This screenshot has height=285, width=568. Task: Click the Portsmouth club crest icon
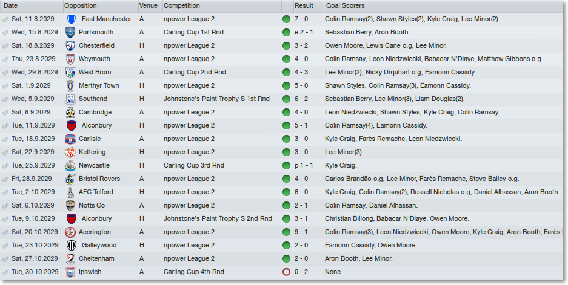pyautogui.click(x=70, y=33)
